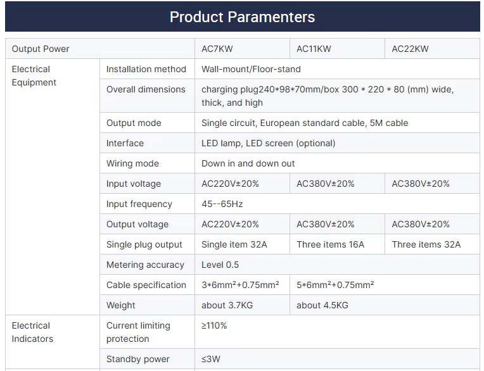Select the Output Power row label

coord(41,49)
